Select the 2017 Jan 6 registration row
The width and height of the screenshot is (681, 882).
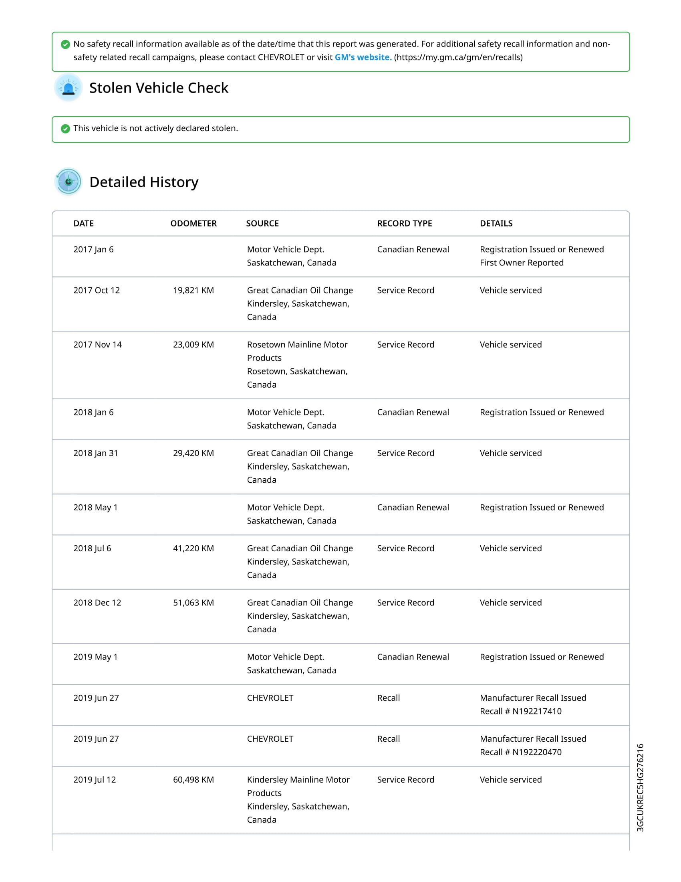[x=340, y=257]
